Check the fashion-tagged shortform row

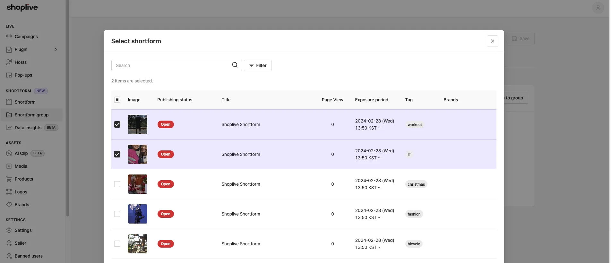click(117, 214)
